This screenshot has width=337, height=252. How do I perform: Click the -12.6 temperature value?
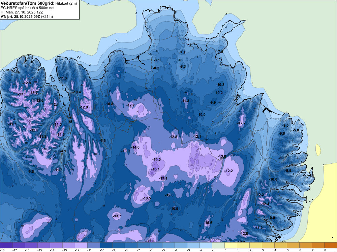tap(39, 100)
